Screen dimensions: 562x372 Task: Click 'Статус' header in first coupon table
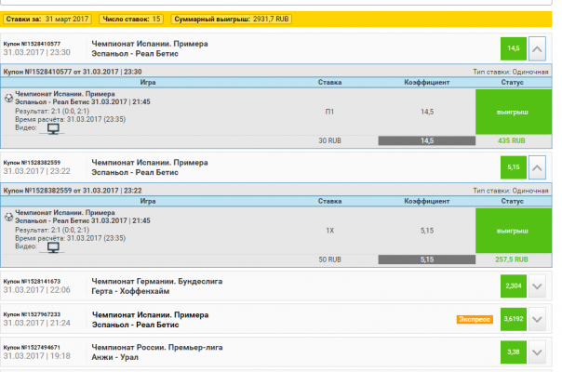click(512, 83)
